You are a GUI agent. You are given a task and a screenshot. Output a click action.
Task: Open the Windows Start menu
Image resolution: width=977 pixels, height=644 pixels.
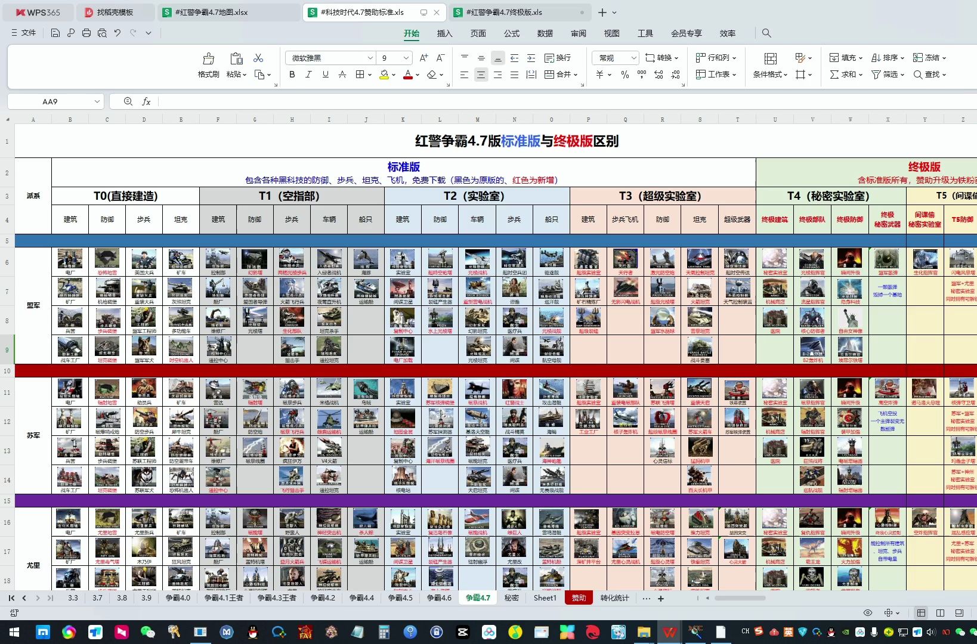click(14, 632)
